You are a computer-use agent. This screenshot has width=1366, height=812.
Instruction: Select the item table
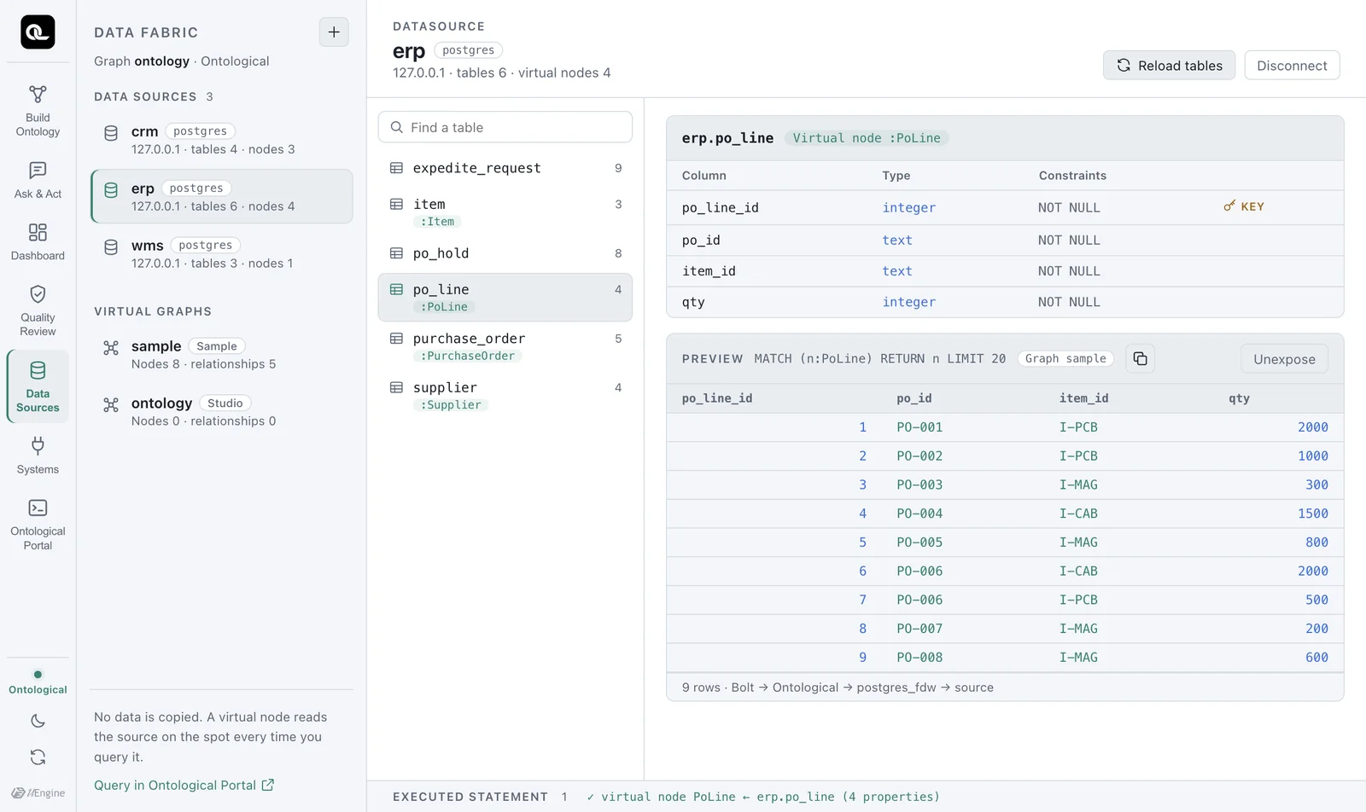[505, 212]
